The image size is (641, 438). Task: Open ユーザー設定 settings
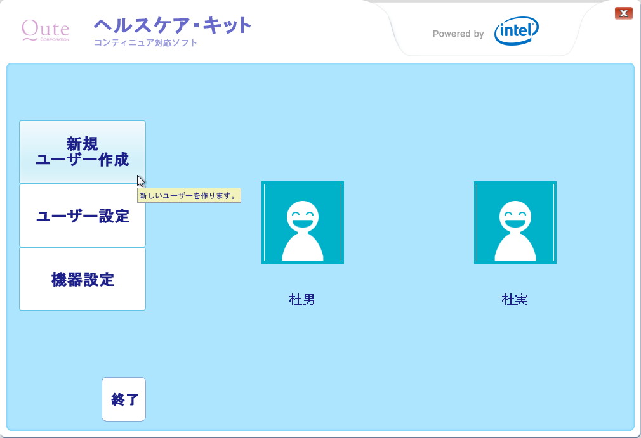point(82,216)
